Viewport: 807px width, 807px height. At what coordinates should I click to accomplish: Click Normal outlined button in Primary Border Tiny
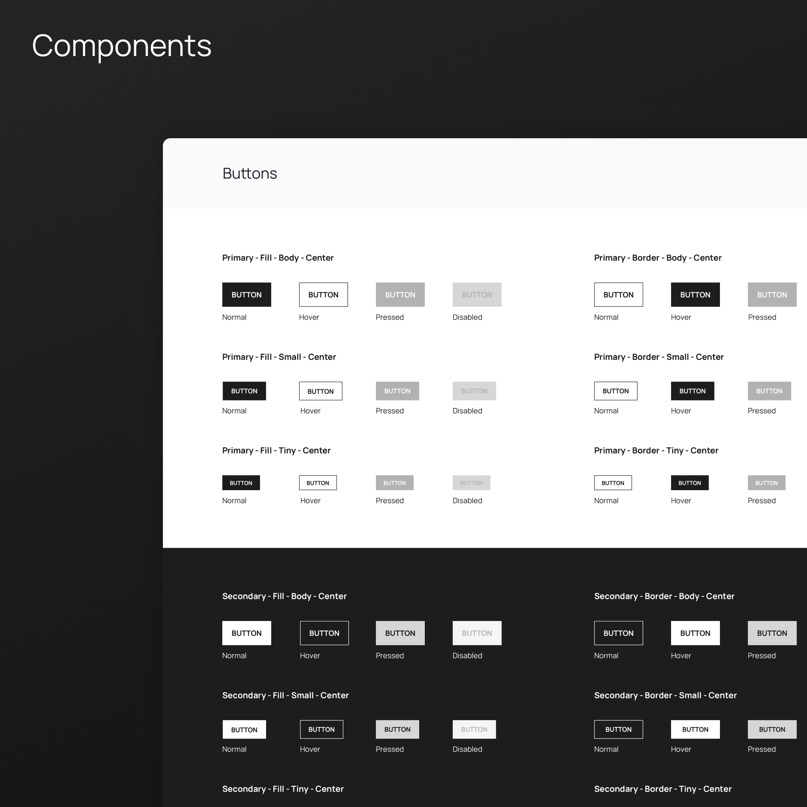click(x=613, y=483)
